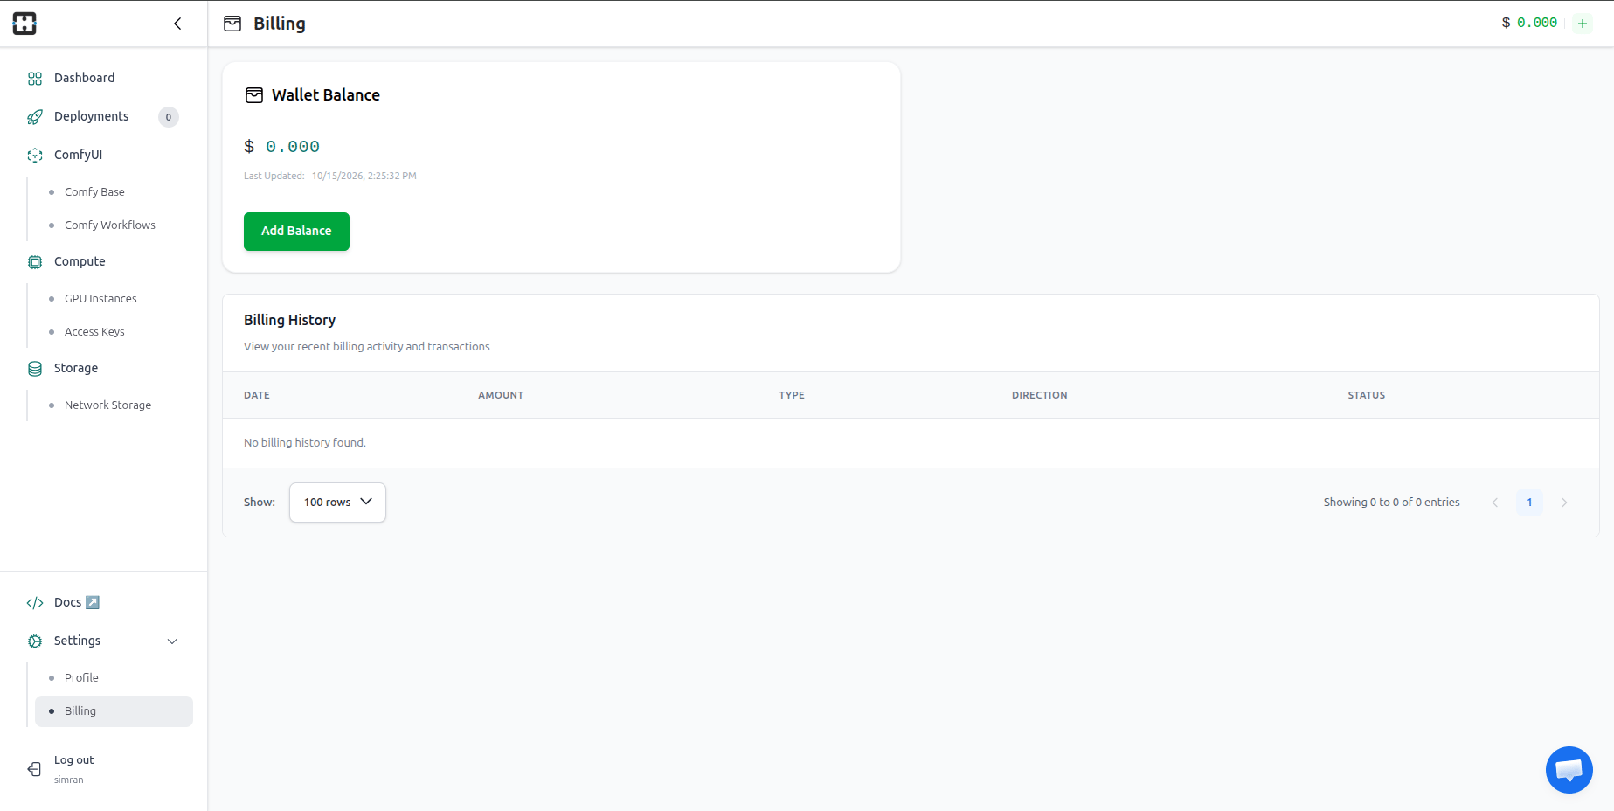
Task: Click the AMOUNT column header
Action: coord(501,395)
